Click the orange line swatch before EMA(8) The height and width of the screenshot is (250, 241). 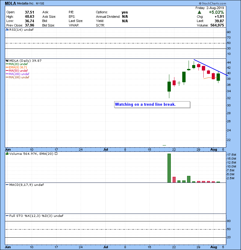tap(7, 67)
